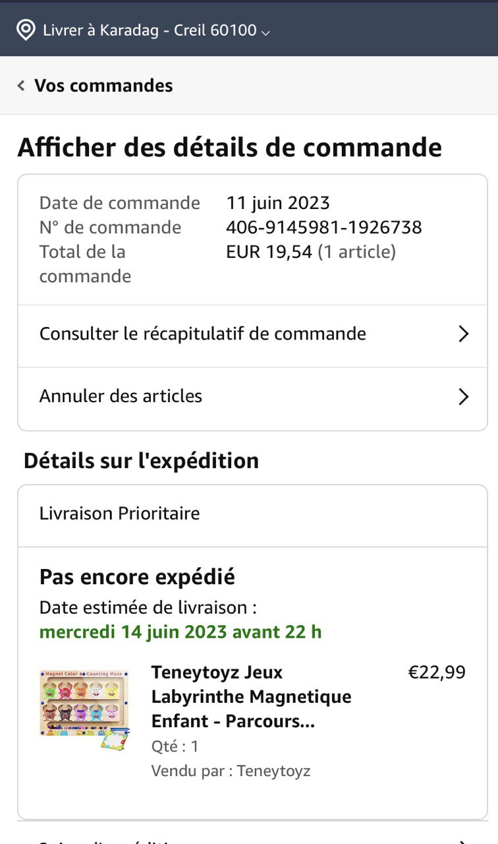
Task: Tap chevron on récapitulatif de commande row
Action: (x=464, y=334)
